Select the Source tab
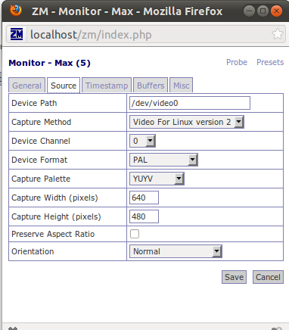The height and width of the screenshot is (330, 289). point(64,86)
